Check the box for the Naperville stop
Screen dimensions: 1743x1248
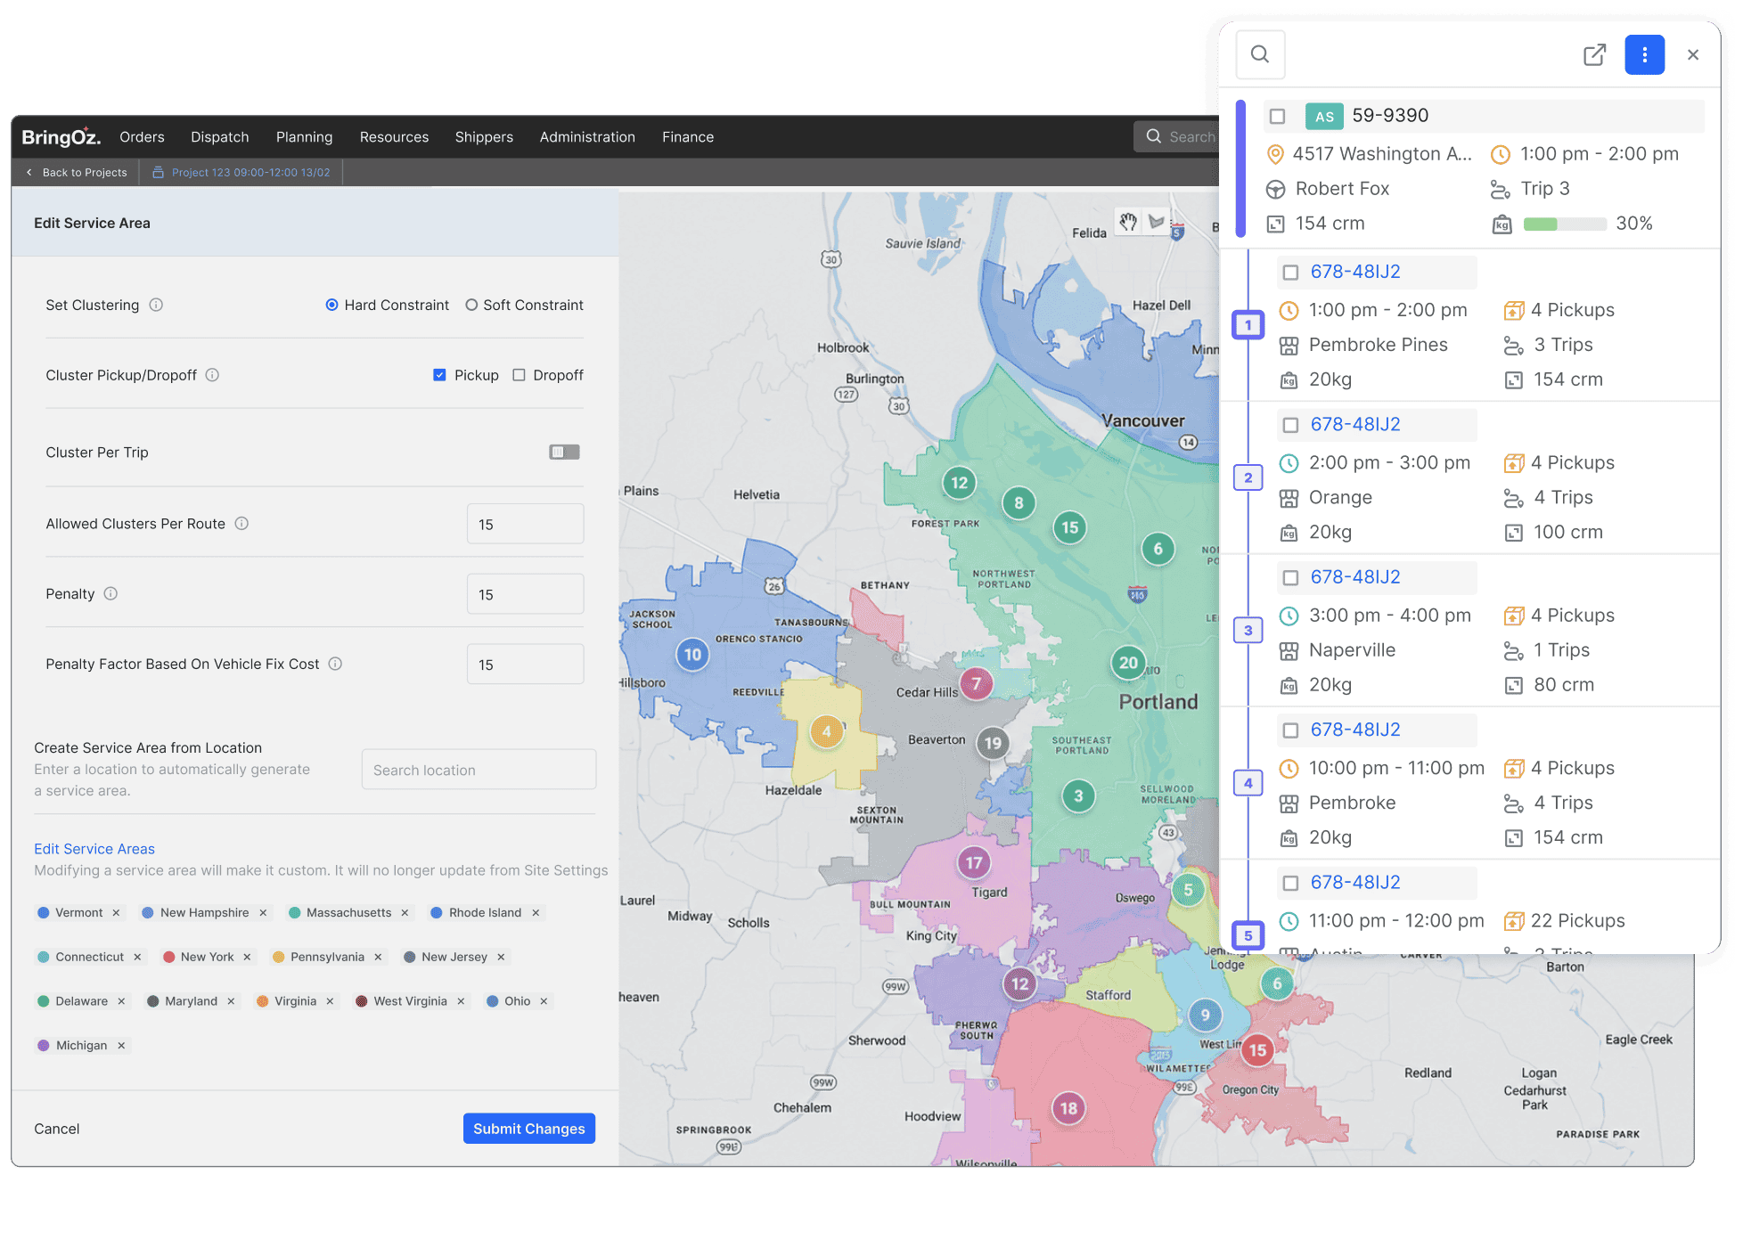pyautogui.click(x=1290, y=577)
